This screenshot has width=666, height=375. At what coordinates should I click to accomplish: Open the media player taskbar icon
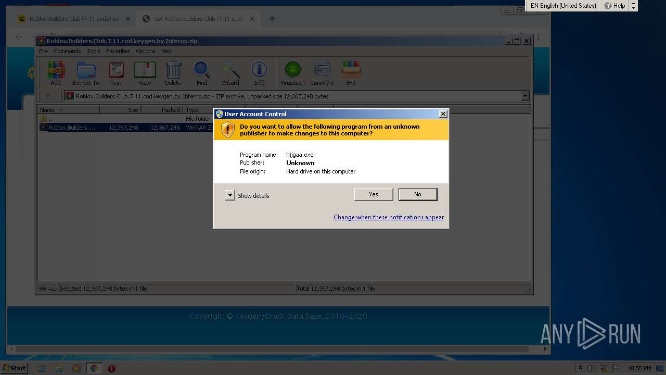click(76, 368)
